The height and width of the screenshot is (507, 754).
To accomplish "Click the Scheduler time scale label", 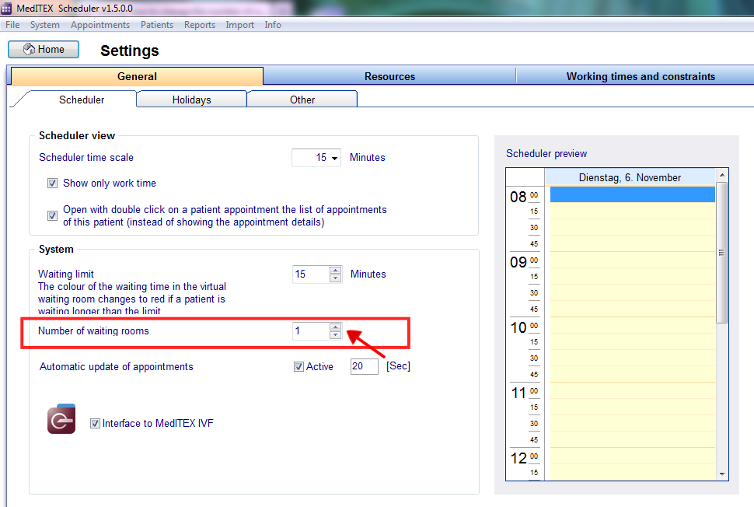I will click(x=86, y=157).
